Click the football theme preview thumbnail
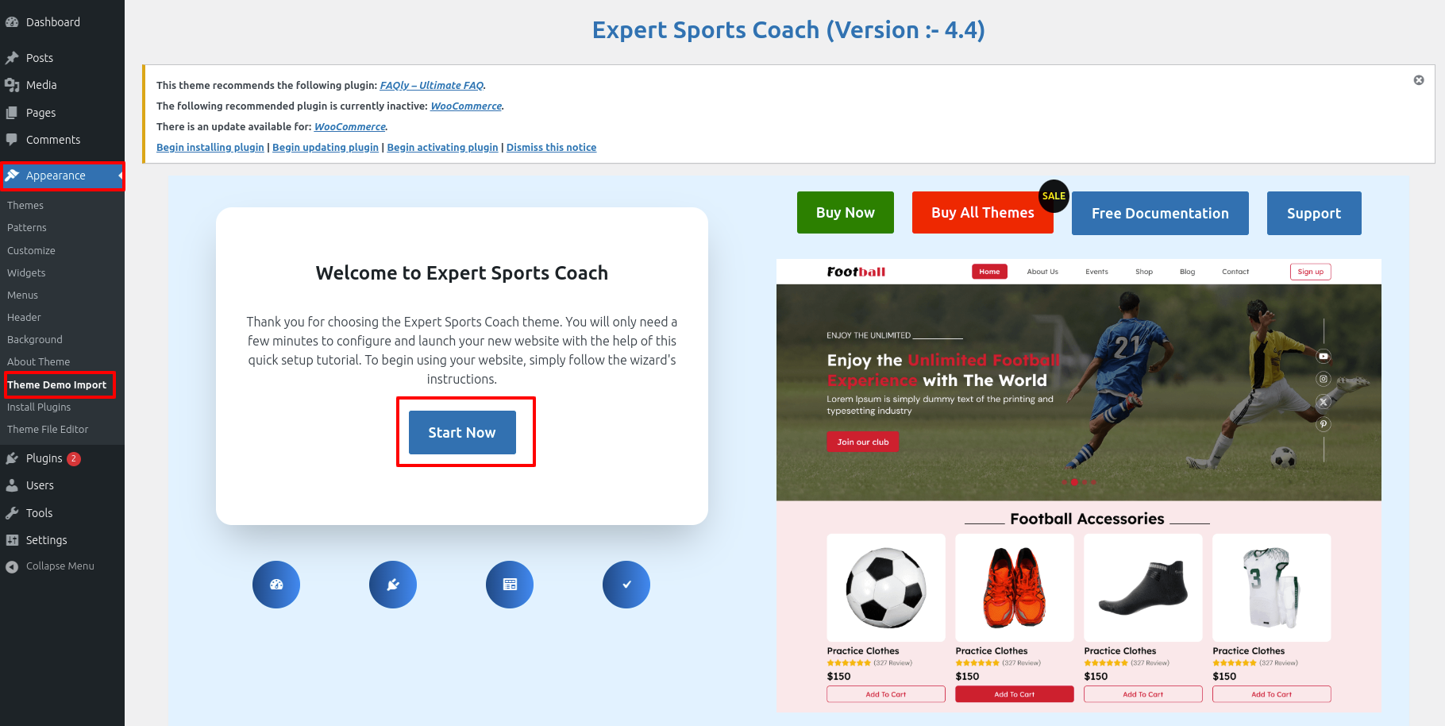1445x726 pixels. click(1079, 485)
